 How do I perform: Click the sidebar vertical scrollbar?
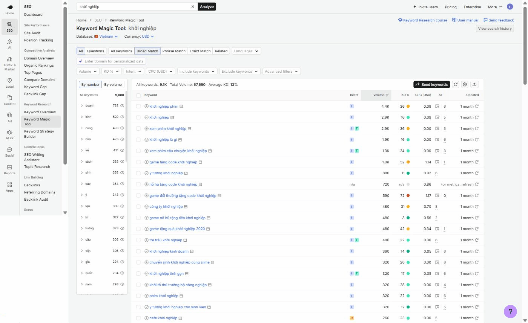pos(65,86)
